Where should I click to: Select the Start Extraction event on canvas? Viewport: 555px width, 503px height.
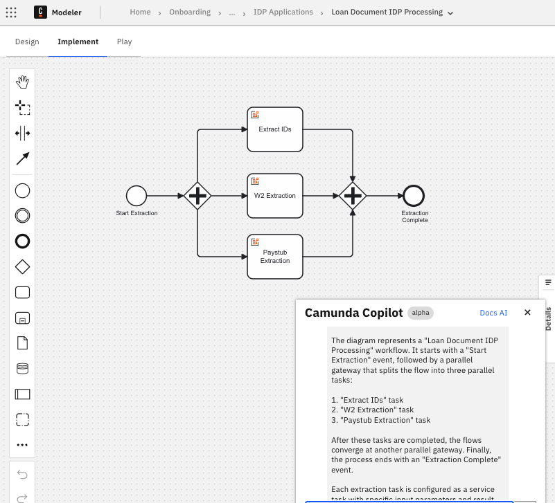136,196
